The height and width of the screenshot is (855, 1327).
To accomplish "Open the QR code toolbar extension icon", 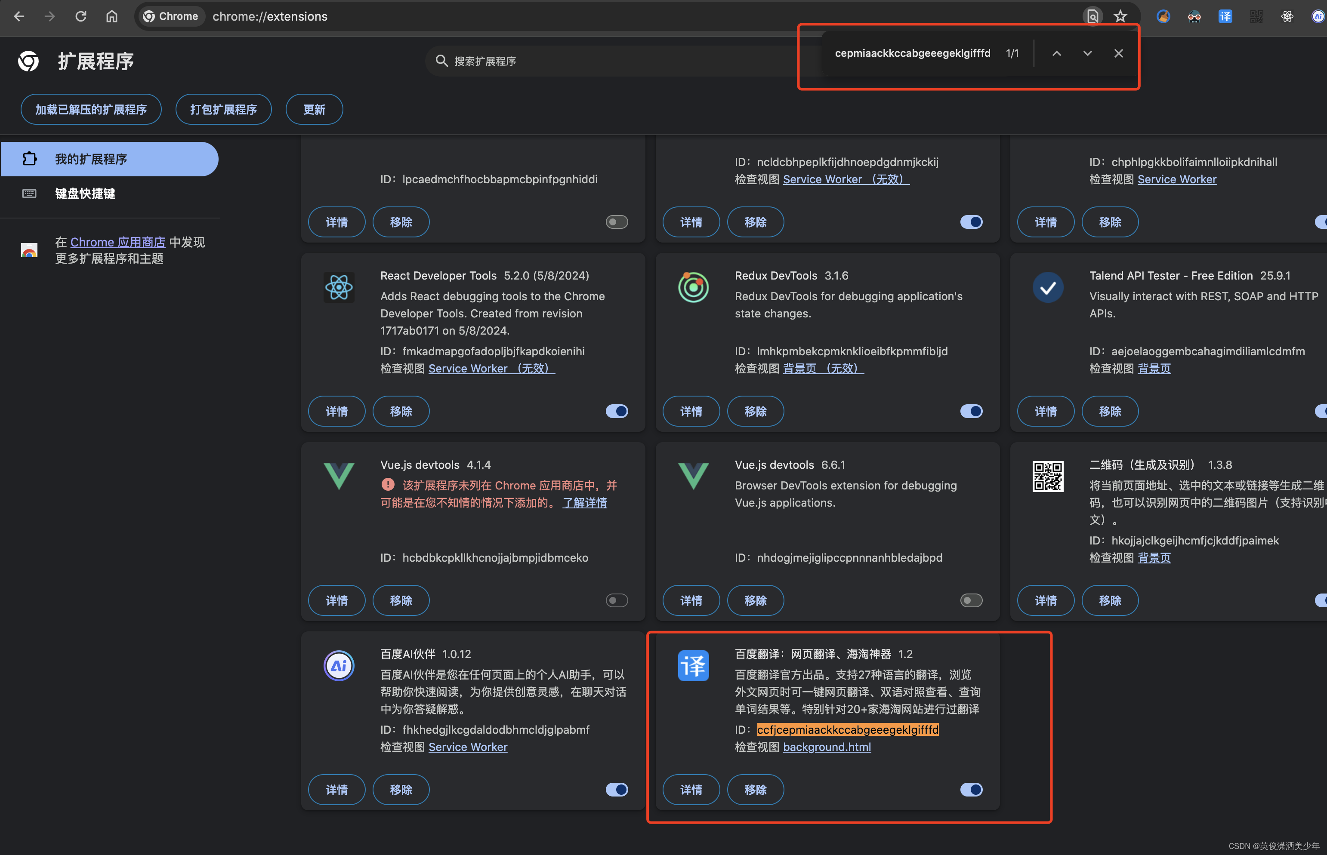I will pos(1256,17).
